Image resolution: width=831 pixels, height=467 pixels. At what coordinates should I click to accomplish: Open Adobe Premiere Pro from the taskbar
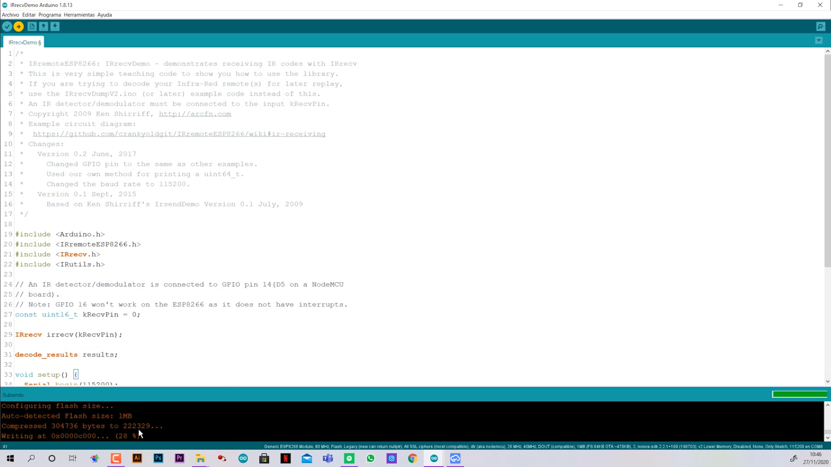180,458
